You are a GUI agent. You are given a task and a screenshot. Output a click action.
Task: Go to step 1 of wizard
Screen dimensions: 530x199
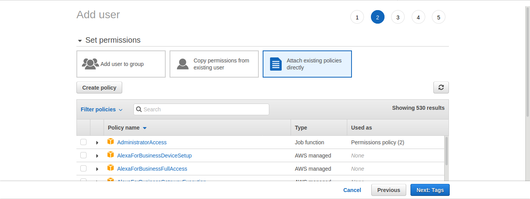pos(357,17)
